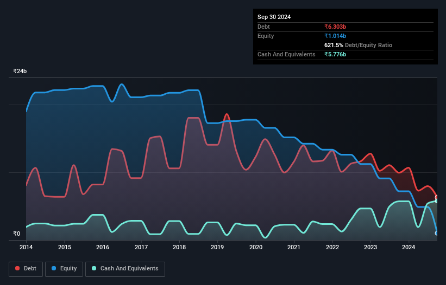Click the ₹1.014b equity value
The height and width of the screenshot is (285, 446).
335,36
